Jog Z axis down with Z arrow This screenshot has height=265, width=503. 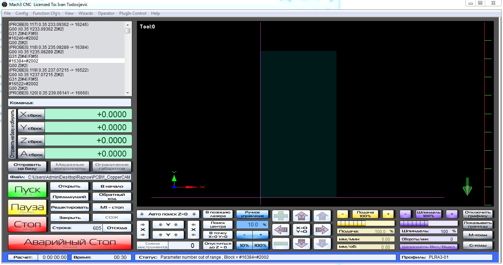(322, 243)
